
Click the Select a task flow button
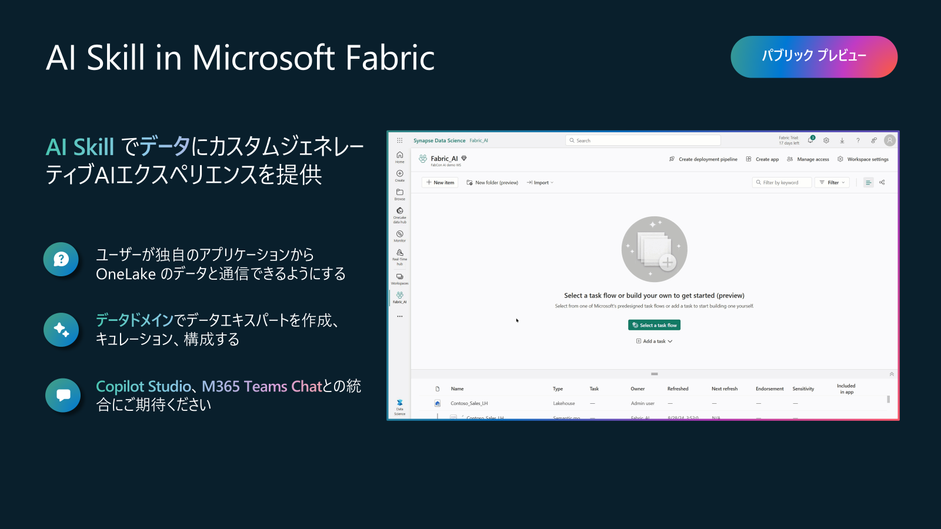[654, 325]
